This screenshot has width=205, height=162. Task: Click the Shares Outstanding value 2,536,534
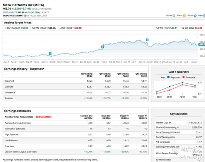[x=196, y=128]
